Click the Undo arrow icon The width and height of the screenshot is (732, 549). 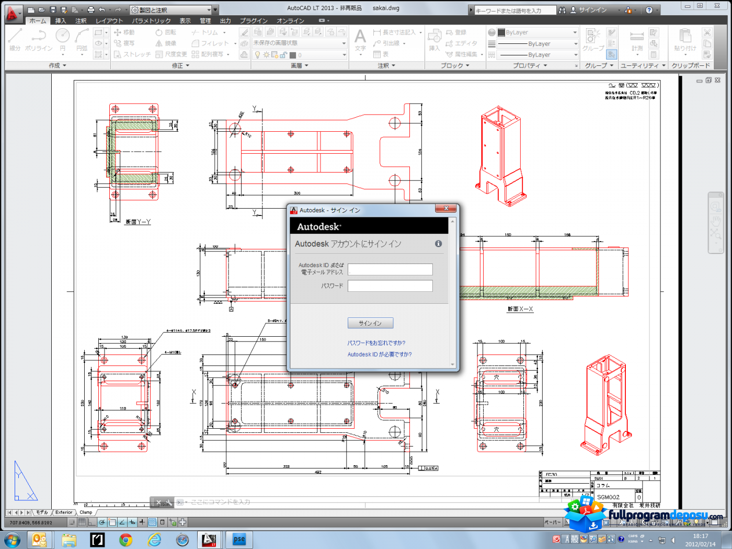102,10
